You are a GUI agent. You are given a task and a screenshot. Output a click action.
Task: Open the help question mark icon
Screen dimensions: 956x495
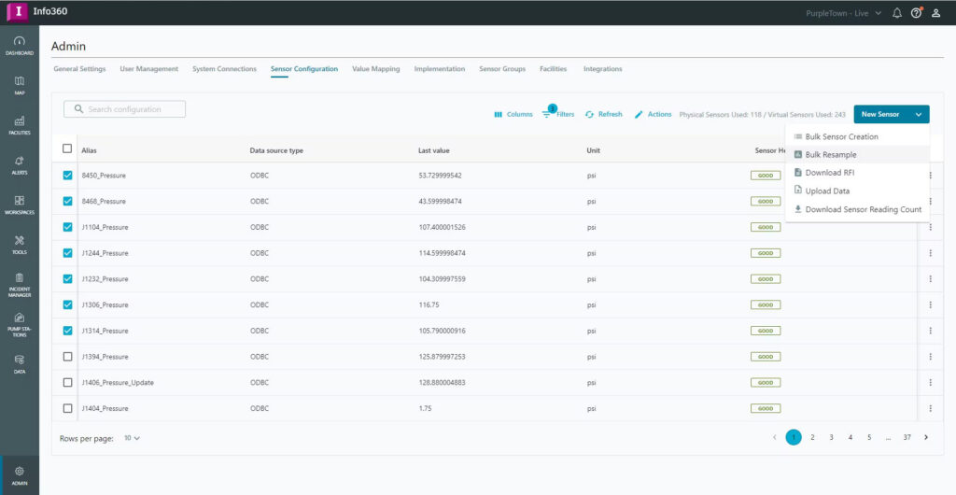(x=916, y=13)
